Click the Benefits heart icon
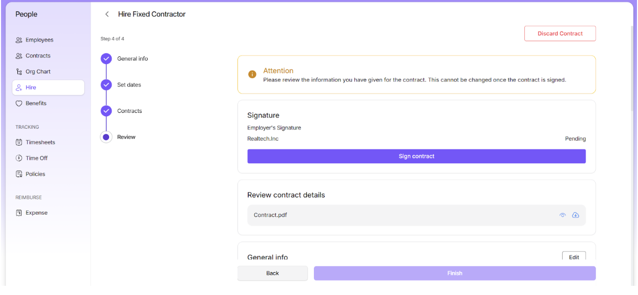638x295 pixels. pos(19,103)
